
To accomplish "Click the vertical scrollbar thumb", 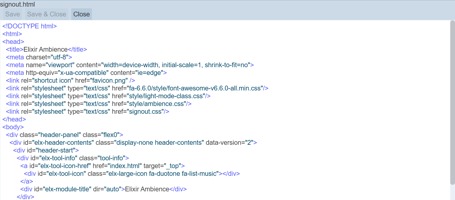I will tap(452, 101).
